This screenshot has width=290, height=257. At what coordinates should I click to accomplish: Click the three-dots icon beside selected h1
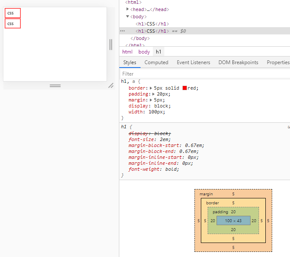point(122,31)
